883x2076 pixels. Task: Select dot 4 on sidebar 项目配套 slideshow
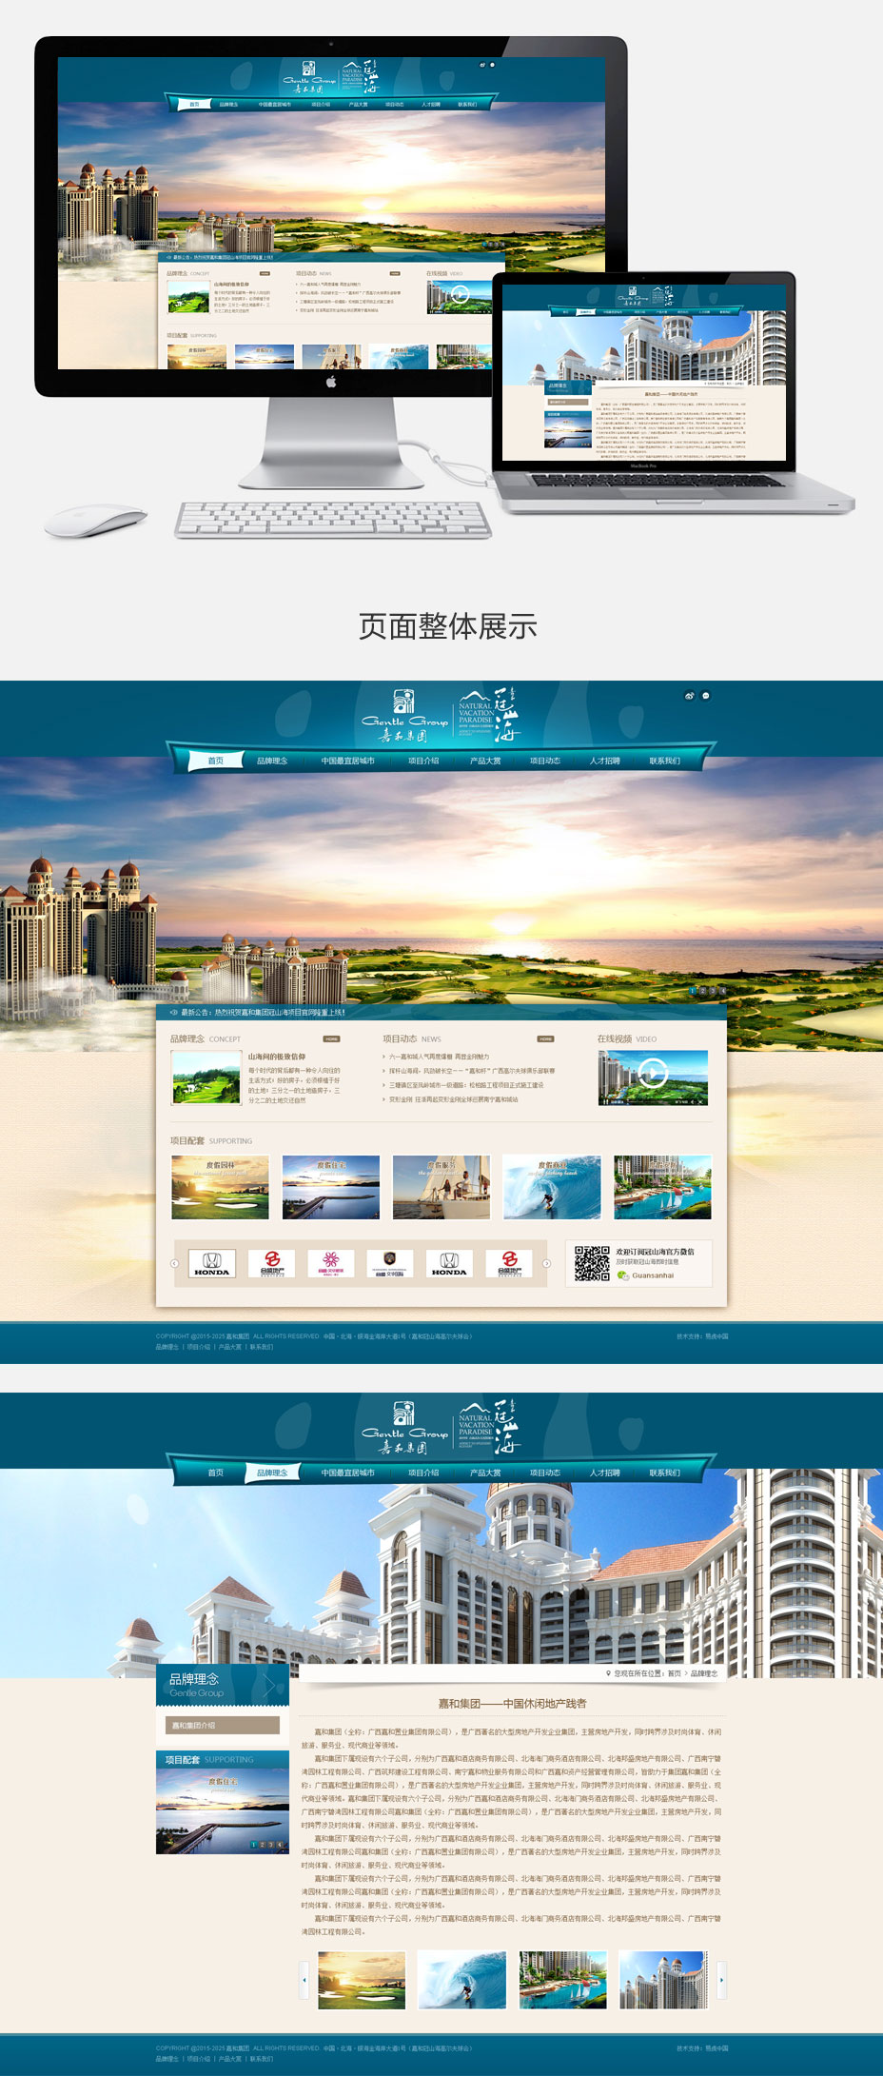(280, 1845)
